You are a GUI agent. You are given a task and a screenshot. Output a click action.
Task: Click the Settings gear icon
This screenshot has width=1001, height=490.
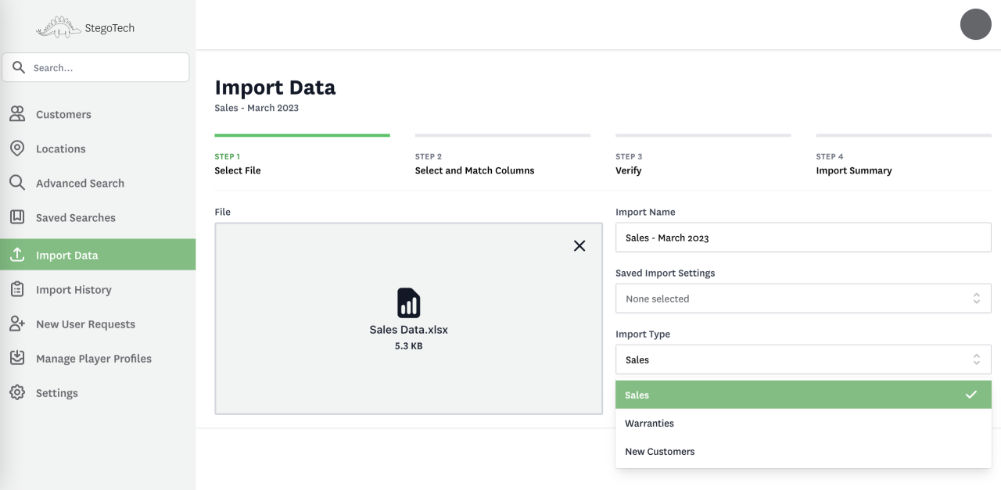point(17,392)
